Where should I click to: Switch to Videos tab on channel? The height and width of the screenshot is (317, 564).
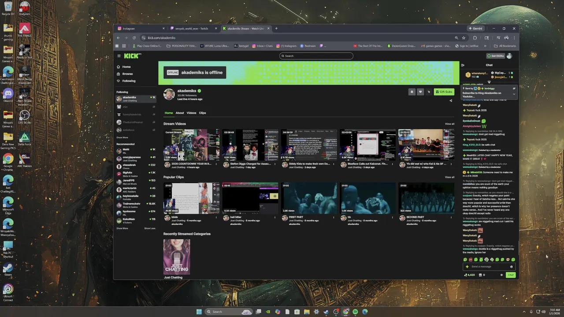[191, 113]
